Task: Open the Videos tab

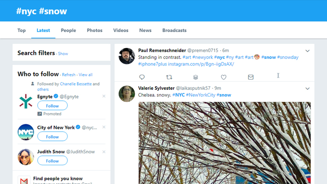Action: (121, 30)
